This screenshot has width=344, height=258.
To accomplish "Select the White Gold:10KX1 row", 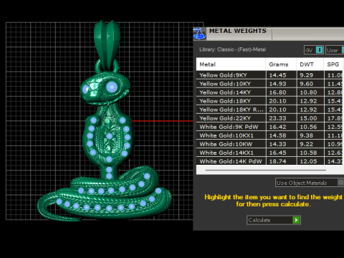I will 269,135.
